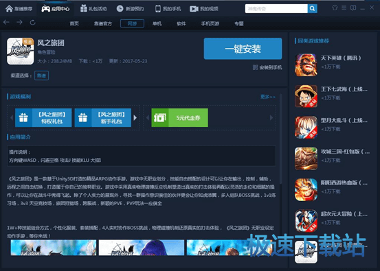Switch to the 单机 tab
This screenshot has height=271, width=380.
[157, 23]
